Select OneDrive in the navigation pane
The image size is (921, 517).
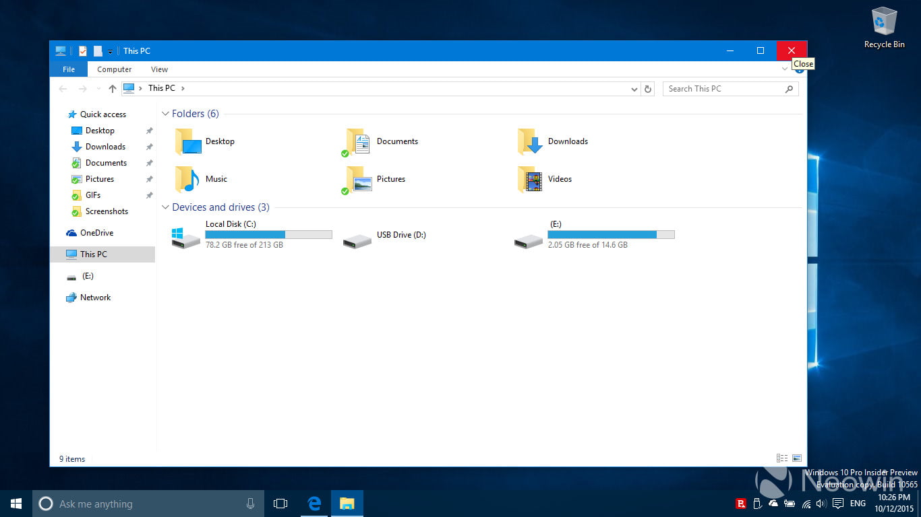point(96,233)
